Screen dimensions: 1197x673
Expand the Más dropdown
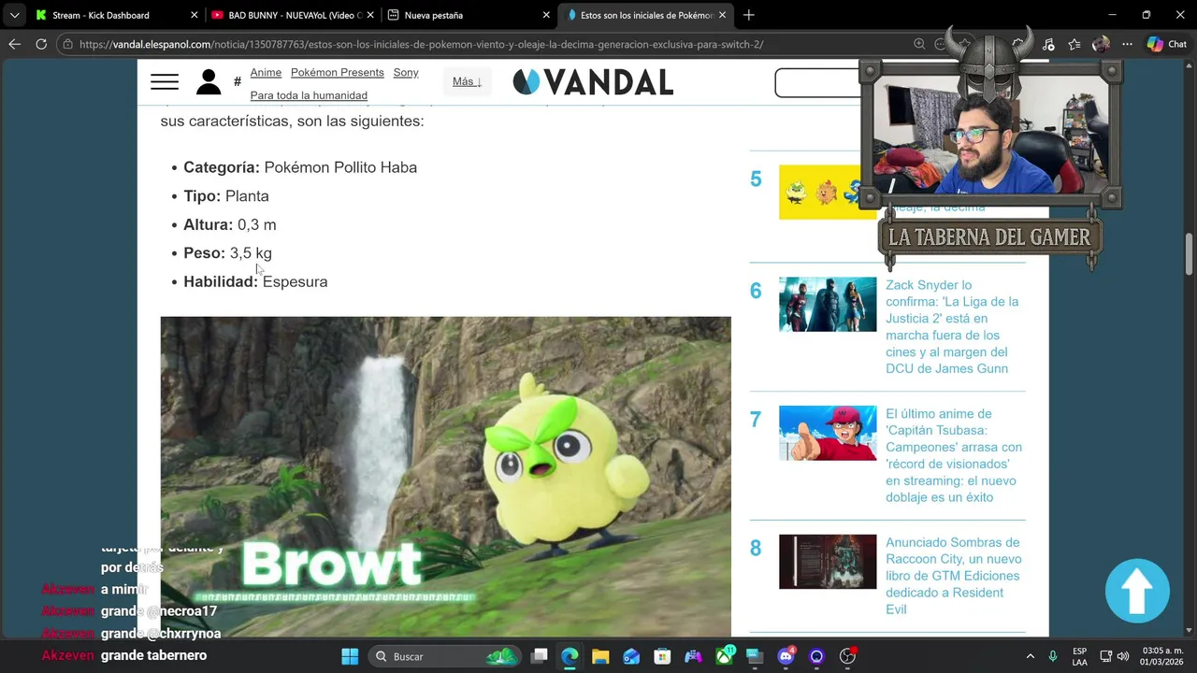pyautogui.click(x=467, y=82)
